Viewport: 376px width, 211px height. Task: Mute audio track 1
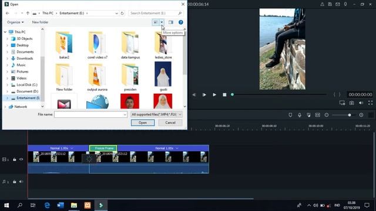tap(21, 182)
